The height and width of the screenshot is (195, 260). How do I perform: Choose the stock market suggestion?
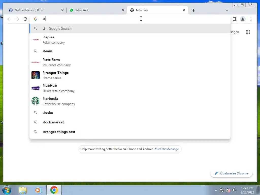click(x=130, y=122)
